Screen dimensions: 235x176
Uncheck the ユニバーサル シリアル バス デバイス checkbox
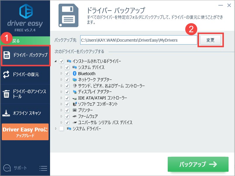pyautogui.click(x=67, y=122)
